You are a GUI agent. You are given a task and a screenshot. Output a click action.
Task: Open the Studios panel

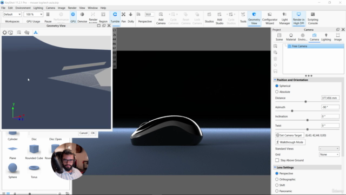click(x=209, y=17)
